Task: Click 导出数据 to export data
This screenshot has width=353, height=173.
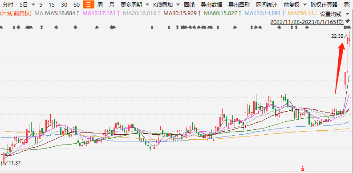Action: [211, 4]
